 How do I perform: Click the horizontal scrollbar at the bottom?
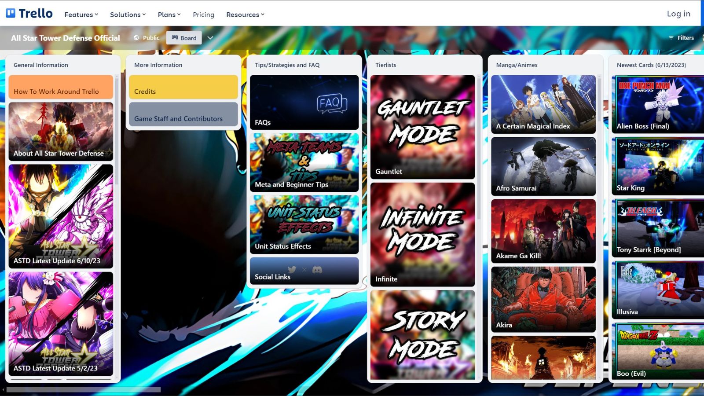[84, 390]
